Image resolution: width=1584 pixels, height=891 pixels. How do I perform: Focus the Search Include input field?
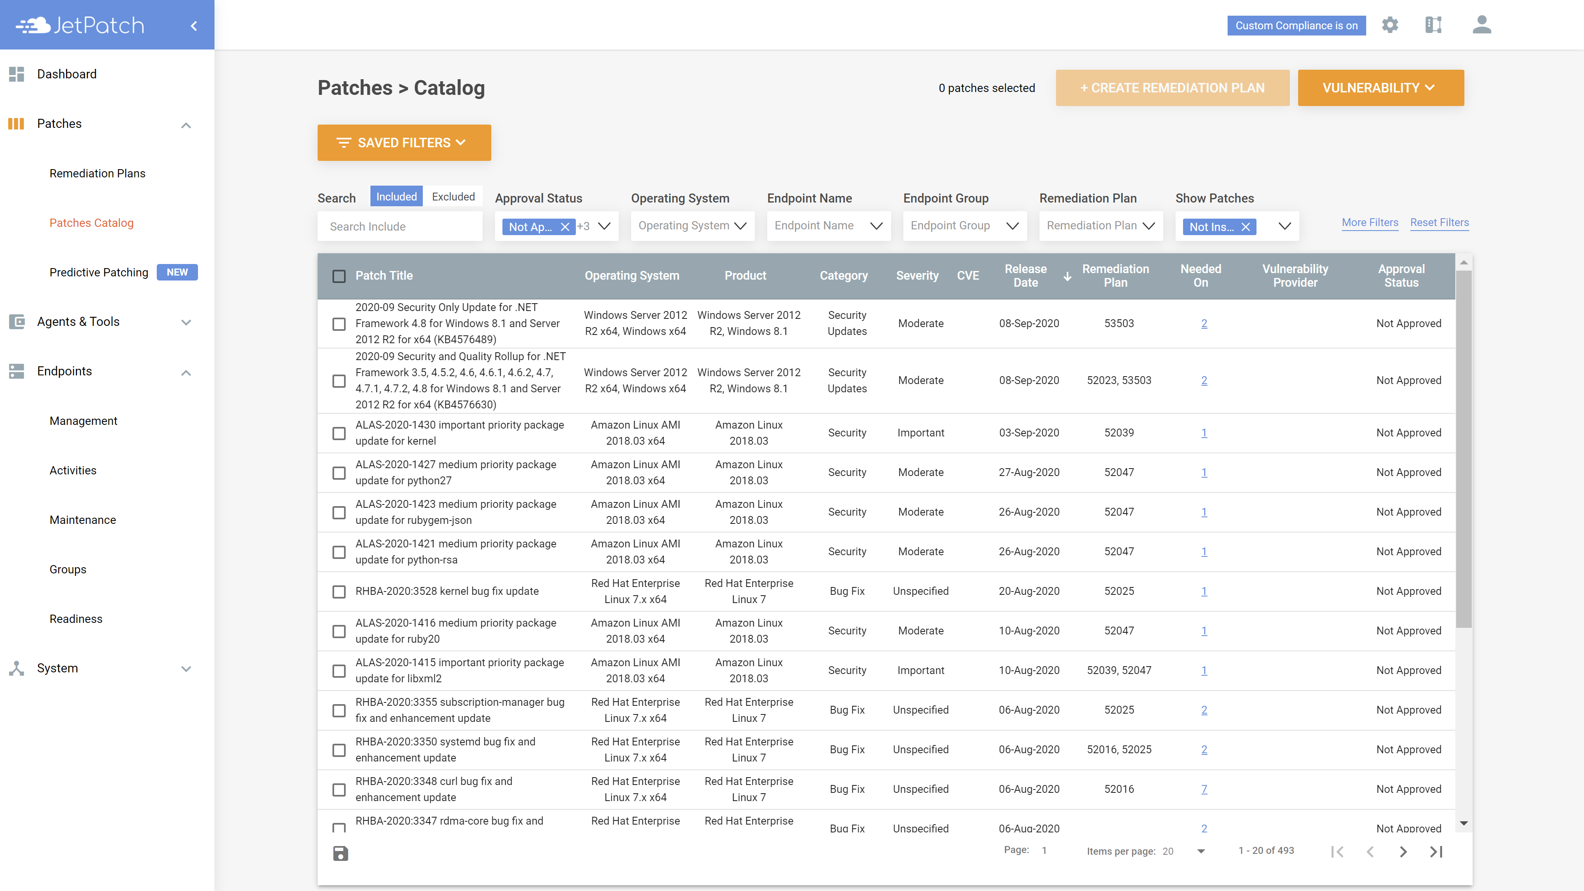(x=400, y=226)
